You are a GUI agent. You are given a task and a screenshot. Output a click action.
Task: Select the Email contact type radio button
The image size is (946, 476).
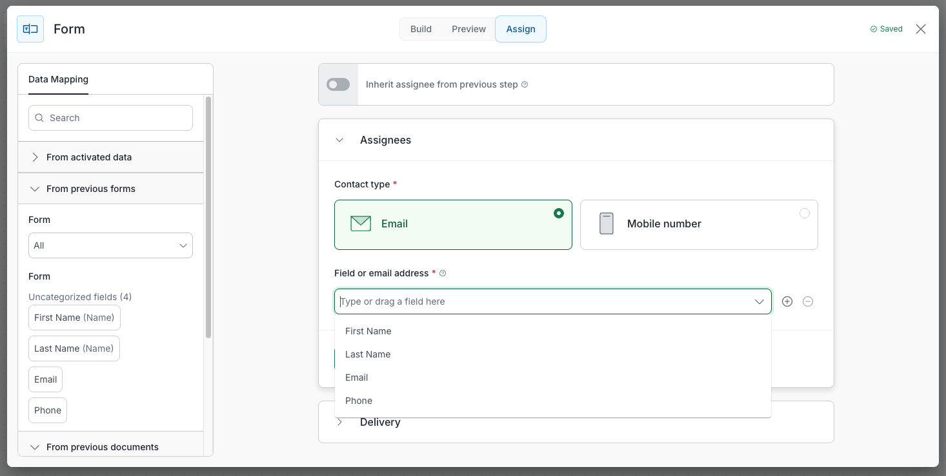[559, 213]
